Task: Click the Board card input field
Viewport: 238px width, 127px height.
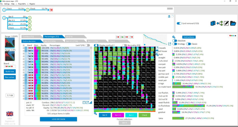Action: (10, 67)
